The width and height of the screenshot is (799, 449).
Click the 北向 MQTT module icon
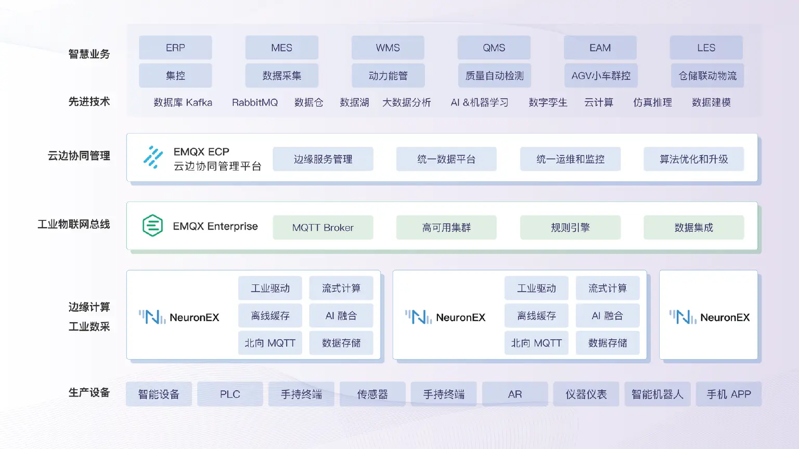point(270,342)
